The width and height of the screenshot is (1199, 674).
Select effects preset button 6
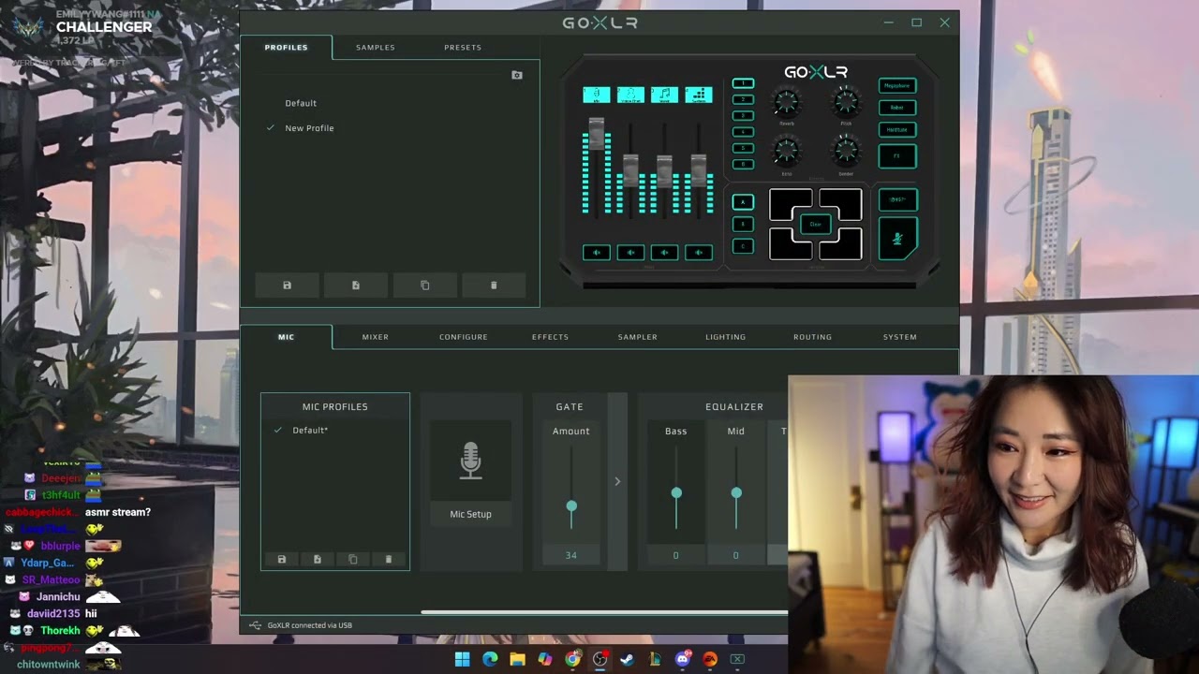[x=743, y=164]
